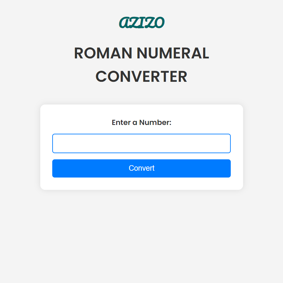Open the Azizo home logo link
Image resolution: width=283 pixels, height=283 pixels.
tap(141, 22)
